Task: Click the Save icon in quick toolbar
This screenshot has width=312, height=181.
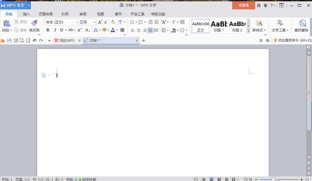Action: point(9,40)
